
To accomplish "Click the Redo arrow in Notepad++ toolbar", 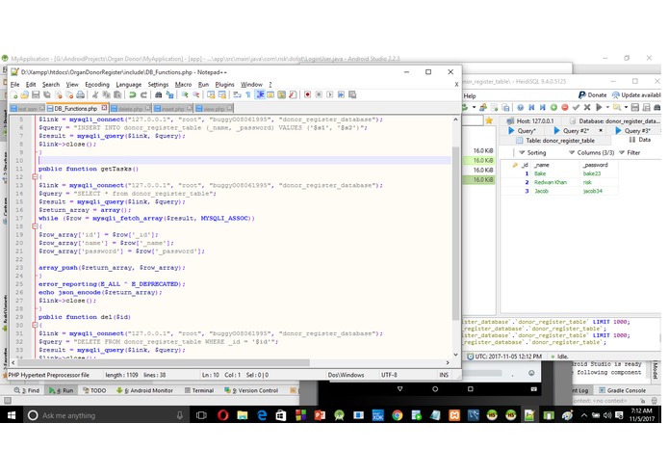I will coord(143,94).
